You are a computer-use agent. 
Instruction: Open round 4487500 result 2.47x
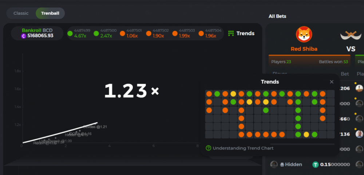105,33
